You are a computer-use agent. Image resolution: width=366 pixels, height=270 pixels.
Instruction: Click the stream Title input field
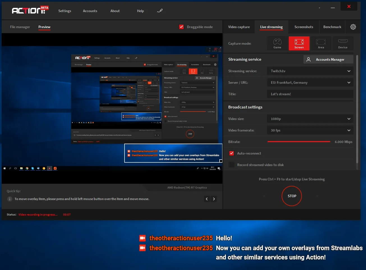(x=310, y=94)
